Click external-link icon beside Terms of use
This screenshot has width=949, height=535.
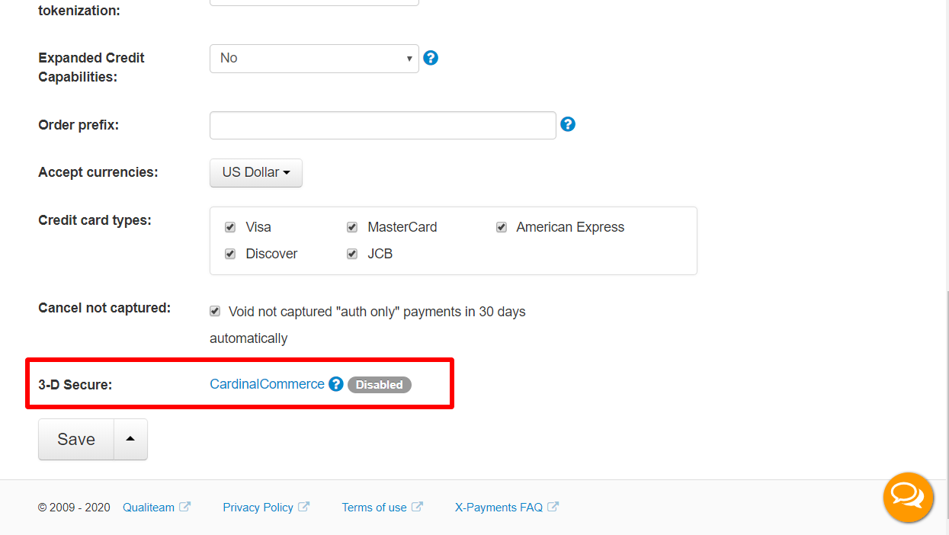tap(417, 507)
